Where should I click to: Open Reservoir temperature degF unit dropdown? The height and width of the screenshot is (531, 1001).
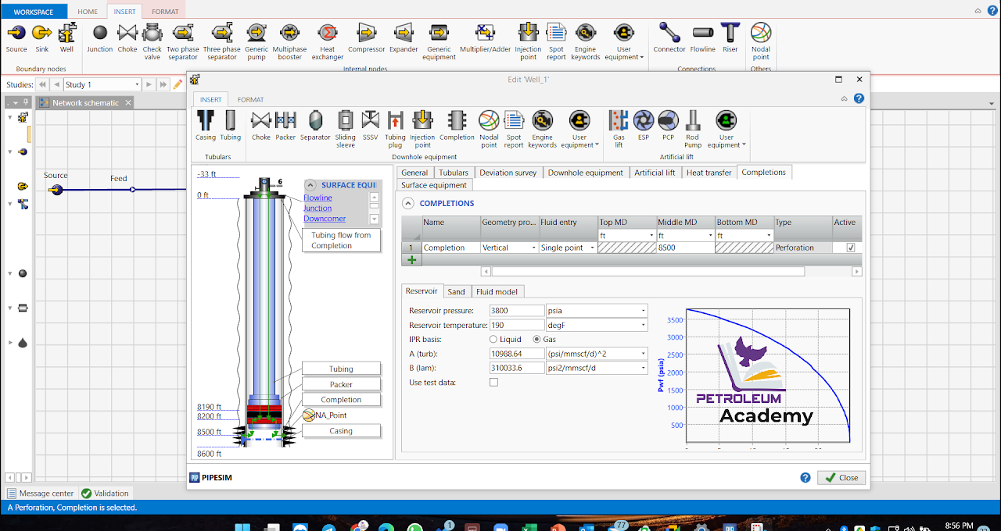click(x=643, y=325)
